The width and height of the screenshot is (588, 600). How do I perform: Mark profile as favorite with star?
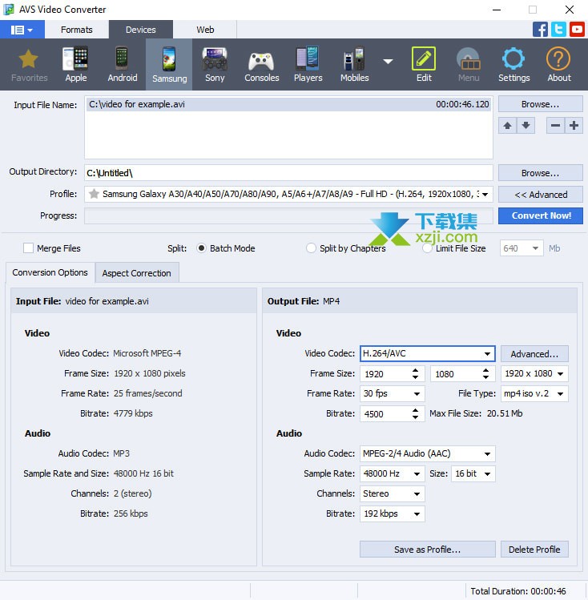pos(94,194)
